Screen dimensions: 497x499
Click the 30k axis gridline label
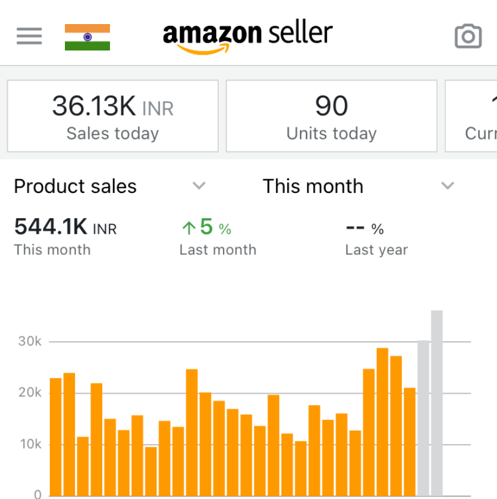pyautogui.click(x=29, y=341)
